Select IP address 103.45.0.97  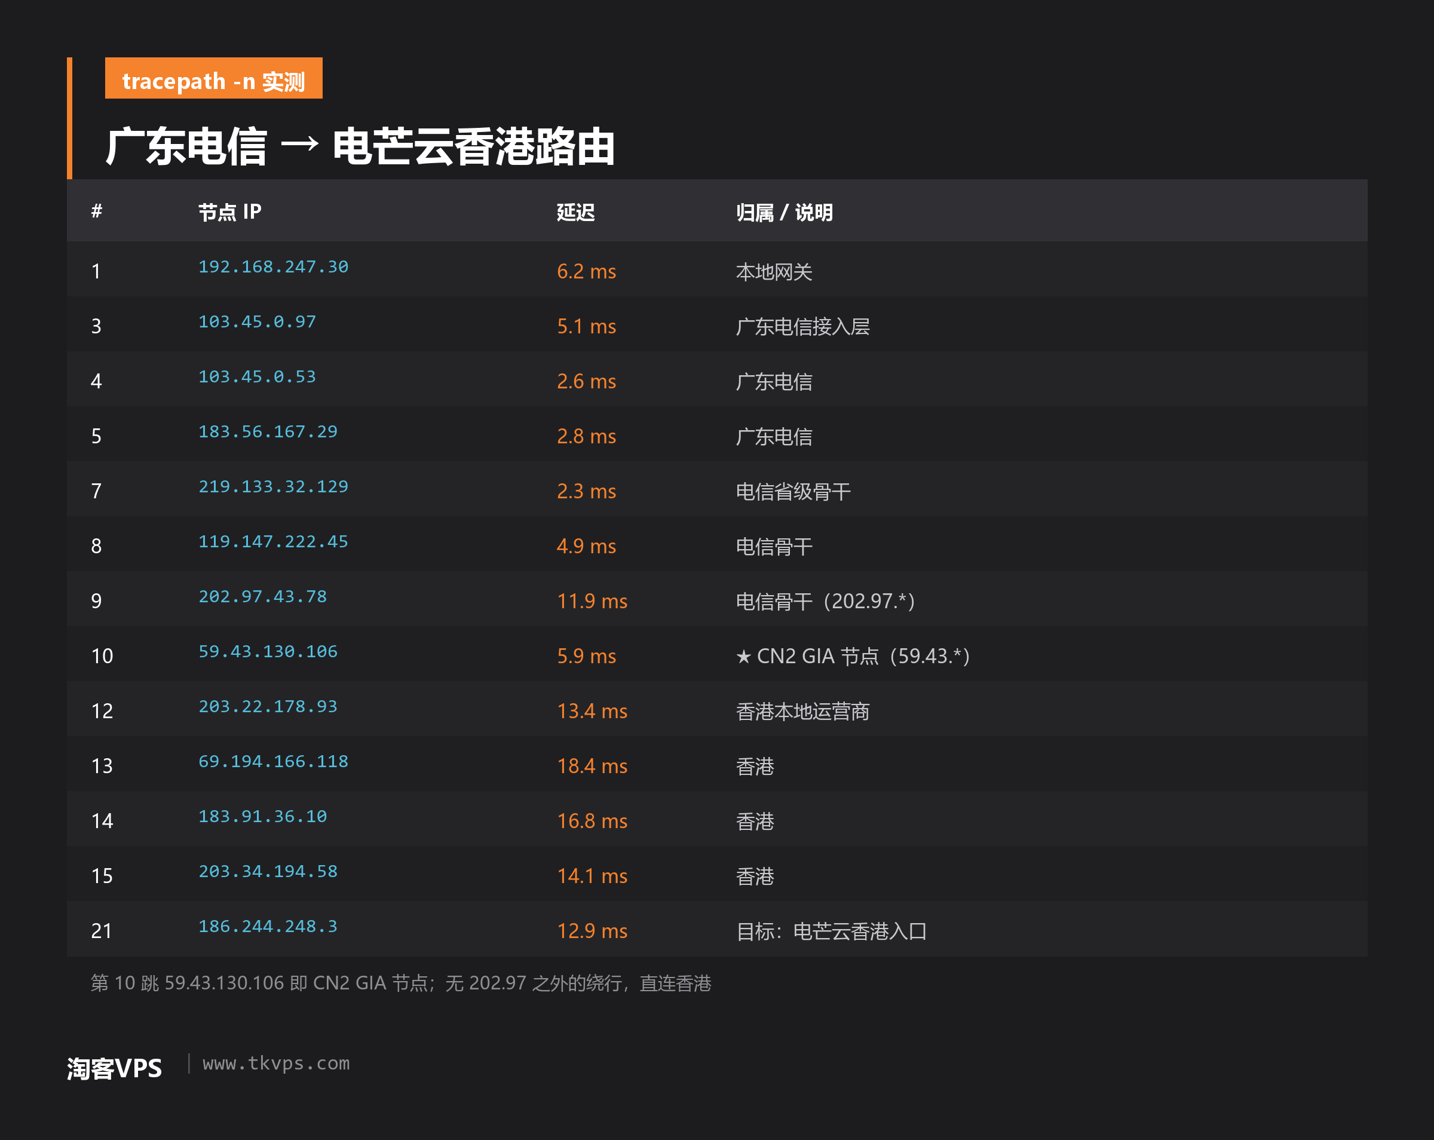click(258, 322)
